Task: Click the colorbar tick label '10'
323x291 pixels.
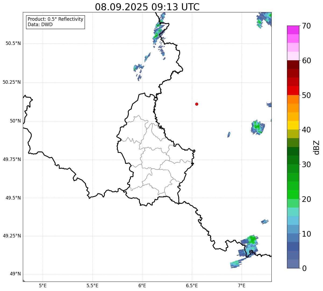Action: 306,234
